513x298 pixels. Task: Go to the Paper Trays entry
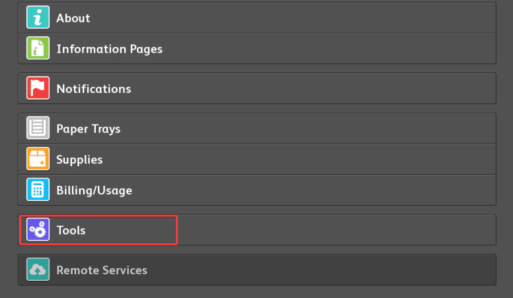(88, 129)
